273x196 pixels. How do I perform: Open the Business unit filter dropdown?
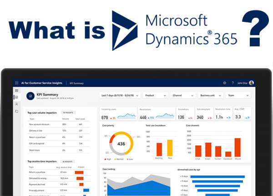pyautogui.click(x=211, y=95)
